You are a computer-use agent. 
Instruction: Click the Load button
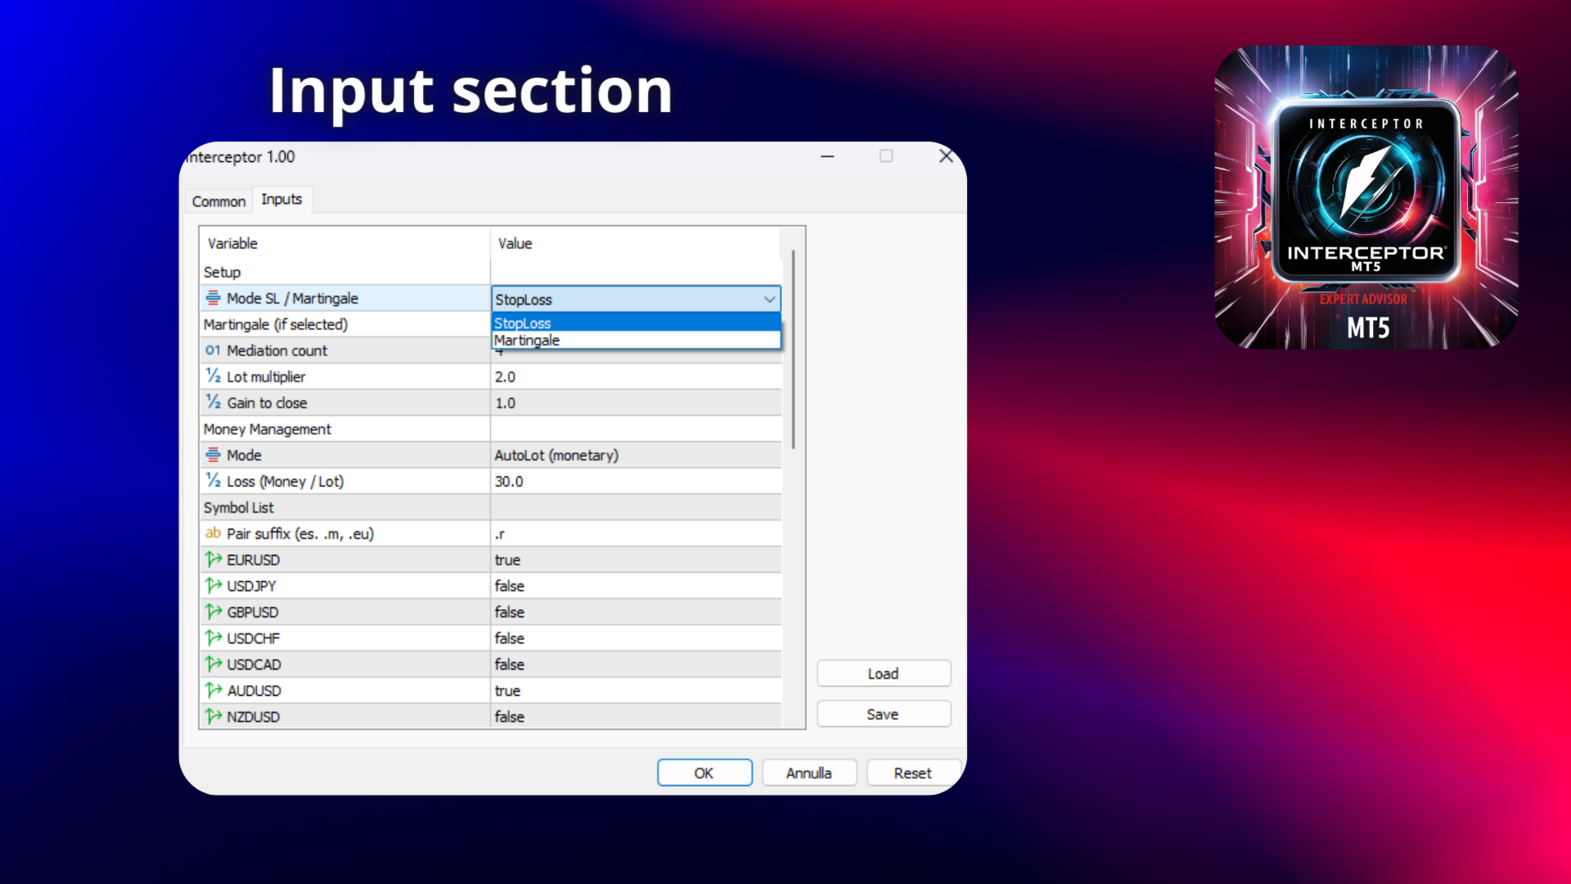(883, 674)
